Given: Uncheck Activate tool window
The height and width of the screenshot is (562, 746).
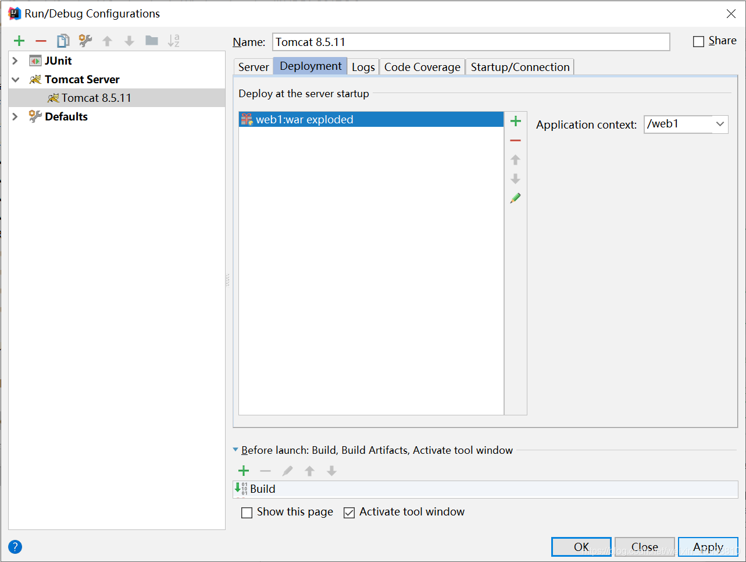Looking at the screenshot, I should coord(349,513).
